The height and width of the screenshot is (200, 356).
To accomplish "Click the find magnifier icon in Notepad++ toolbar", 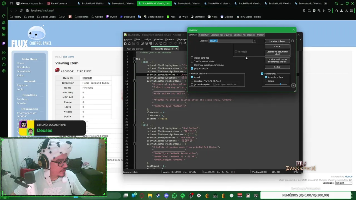I will [181, 43].
